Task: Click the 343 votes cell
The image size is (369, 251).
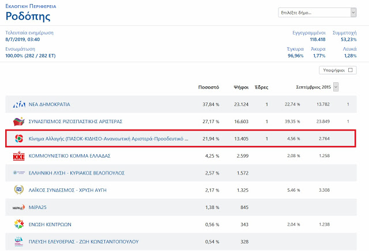Action: (244, 225)
